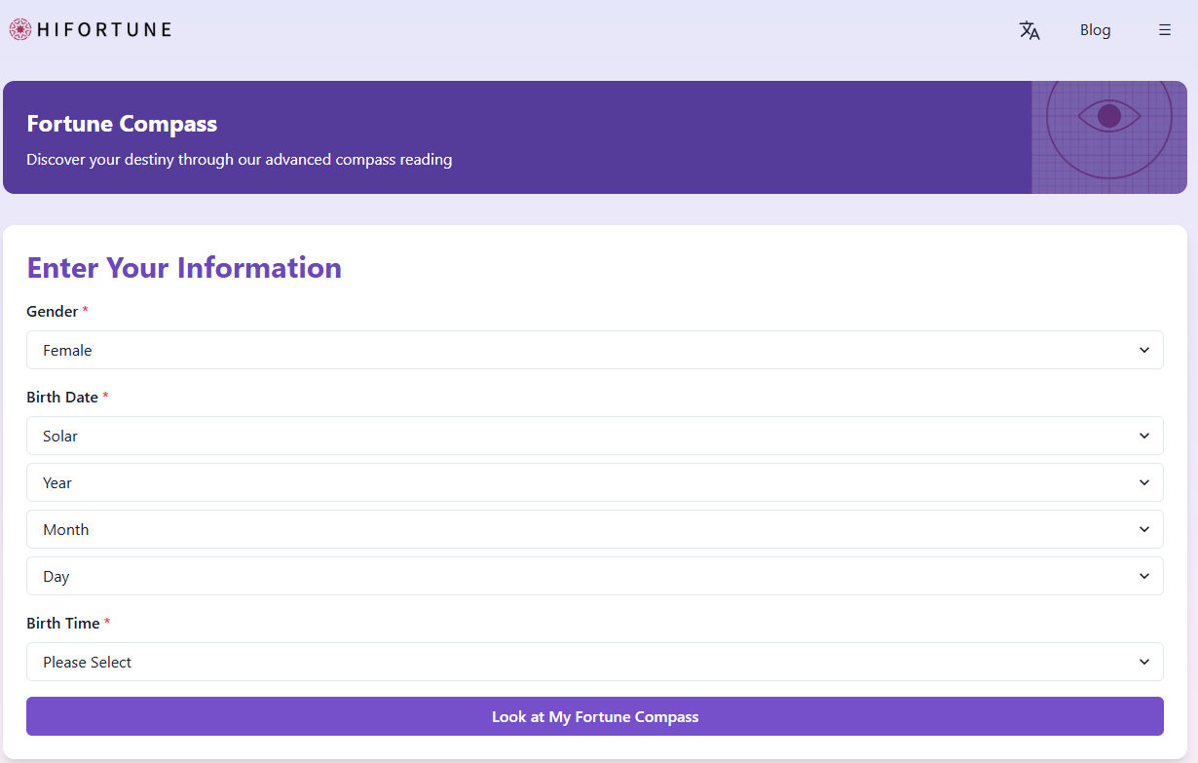1198x763 pixels.
Task: Click the HIFORTUNE brand name
Action: [x=104, y=29]
